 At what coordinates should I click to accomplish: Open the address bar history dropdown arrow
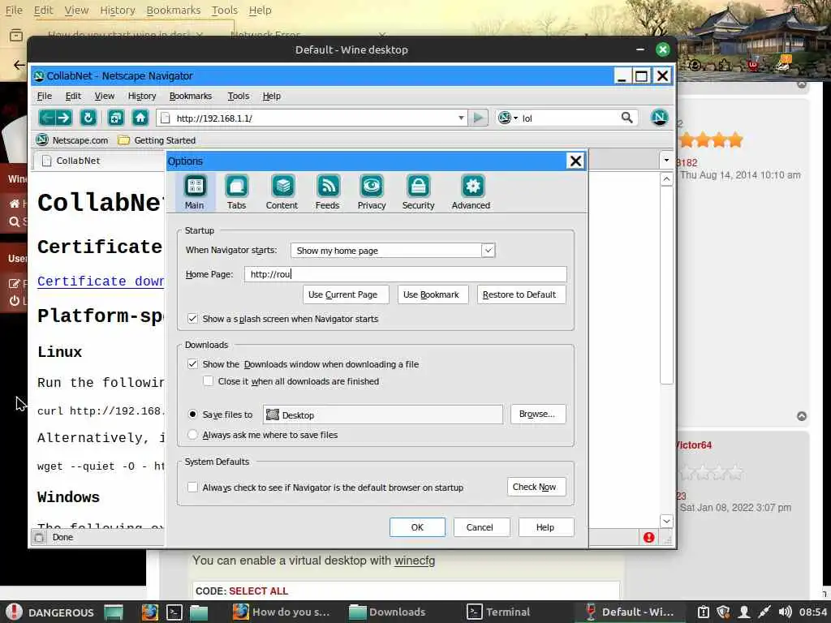[x=461, y=118]
